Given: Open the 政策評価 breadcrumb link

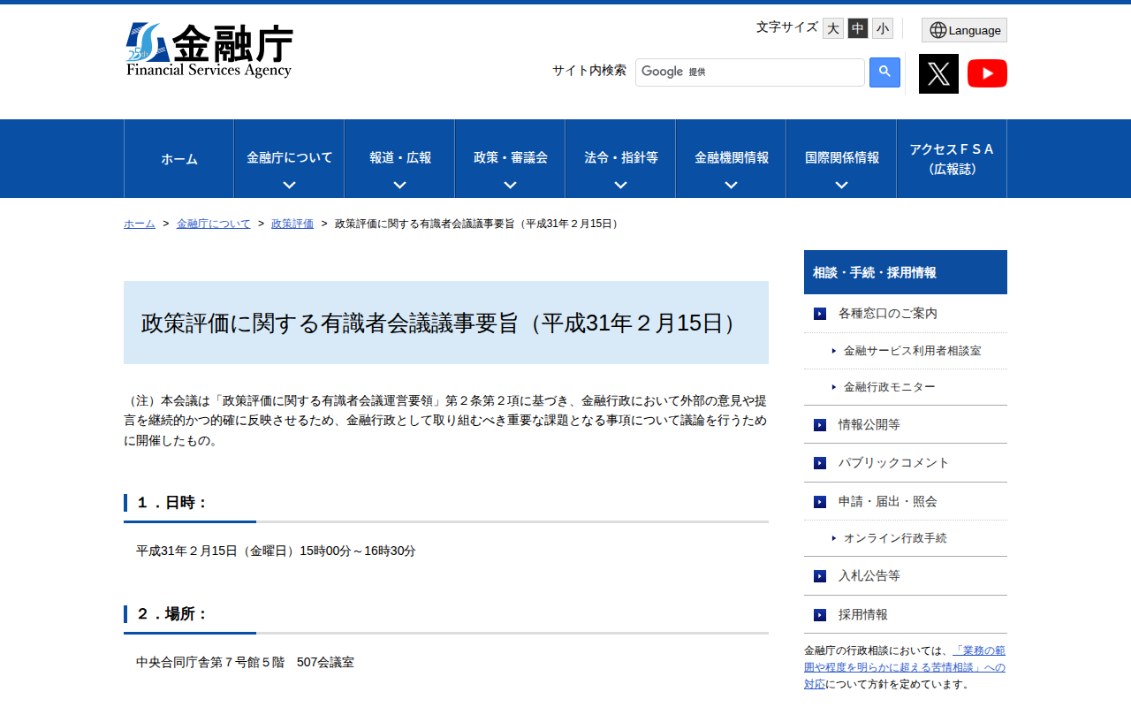Looking at the screenshot, I should coord(292,224).
